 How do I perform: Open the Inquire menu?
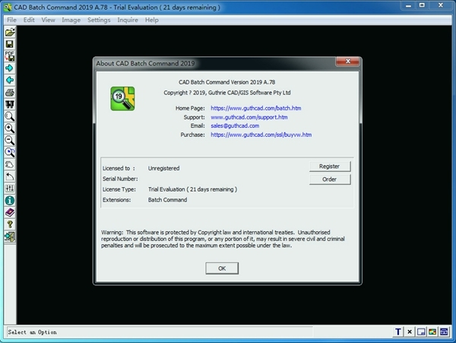(x=128, y=20)
